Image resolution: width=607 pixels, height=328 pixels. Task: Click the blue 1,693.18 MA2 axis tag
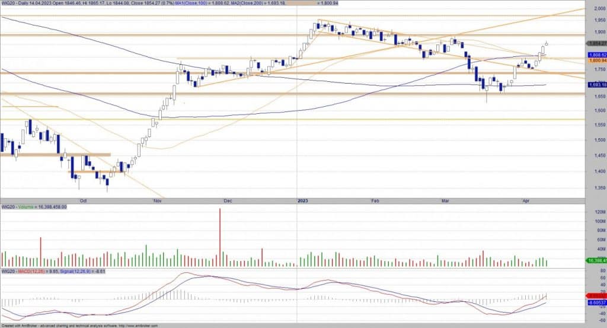click(596, 85)
